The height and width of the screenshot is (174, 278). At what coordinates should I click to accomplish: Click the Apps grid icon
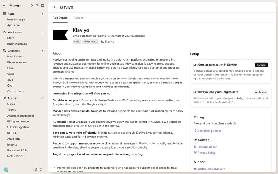coord(5,14)
